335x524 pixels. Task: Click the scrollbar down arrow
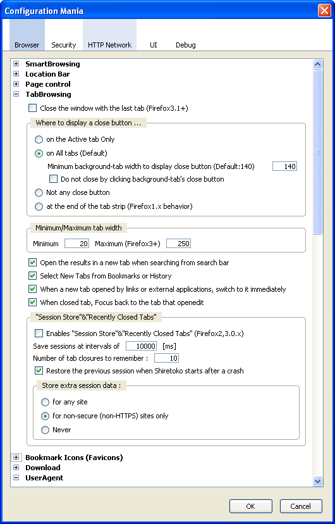coord(317,482)
